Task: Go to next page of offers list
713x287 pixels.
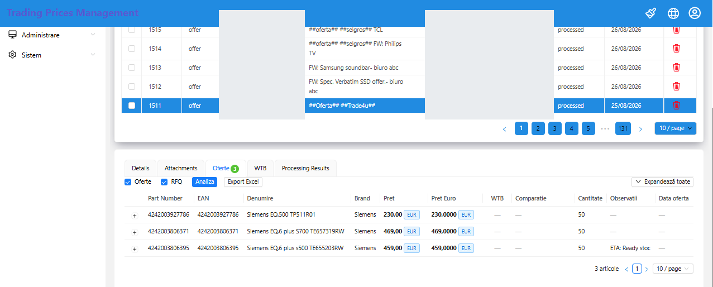Action: (x=647, y=269)
